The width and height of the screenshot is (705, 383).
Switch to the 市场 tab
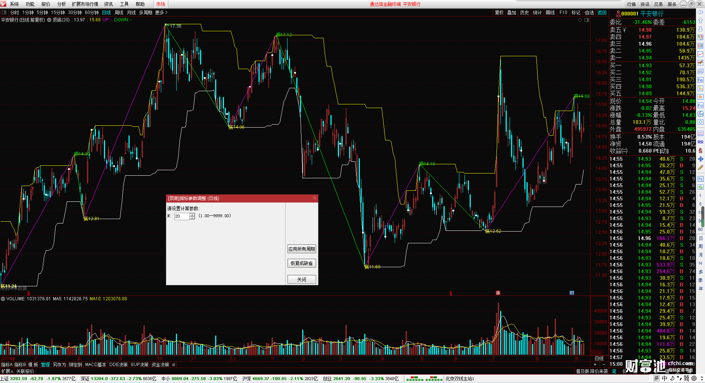[x=160, y=4]
